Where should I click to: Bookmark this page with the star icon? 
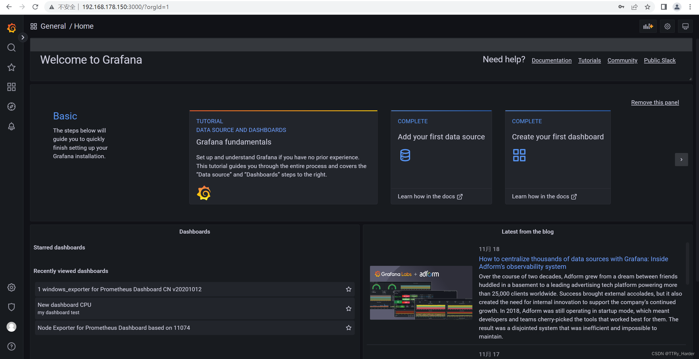tap(647, 7)
